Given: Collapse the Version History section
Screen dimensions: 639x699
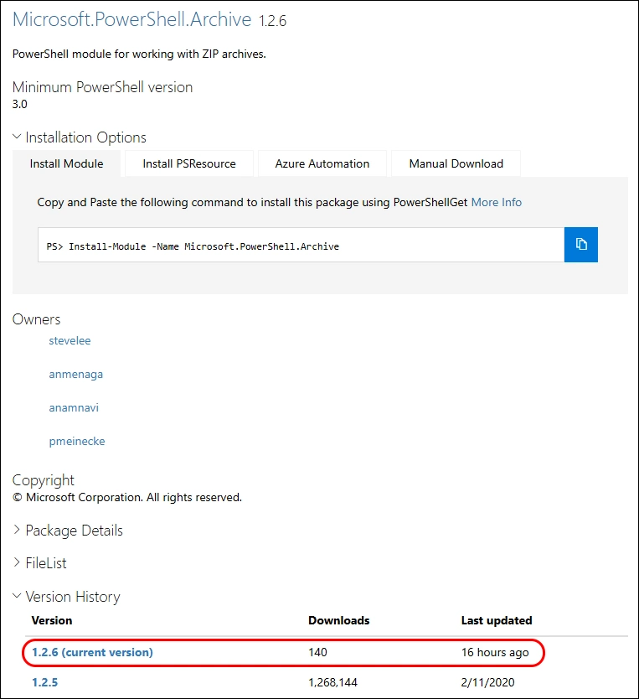Looking at the screenshot, I should pyautogui.click(x=66, y=597).
